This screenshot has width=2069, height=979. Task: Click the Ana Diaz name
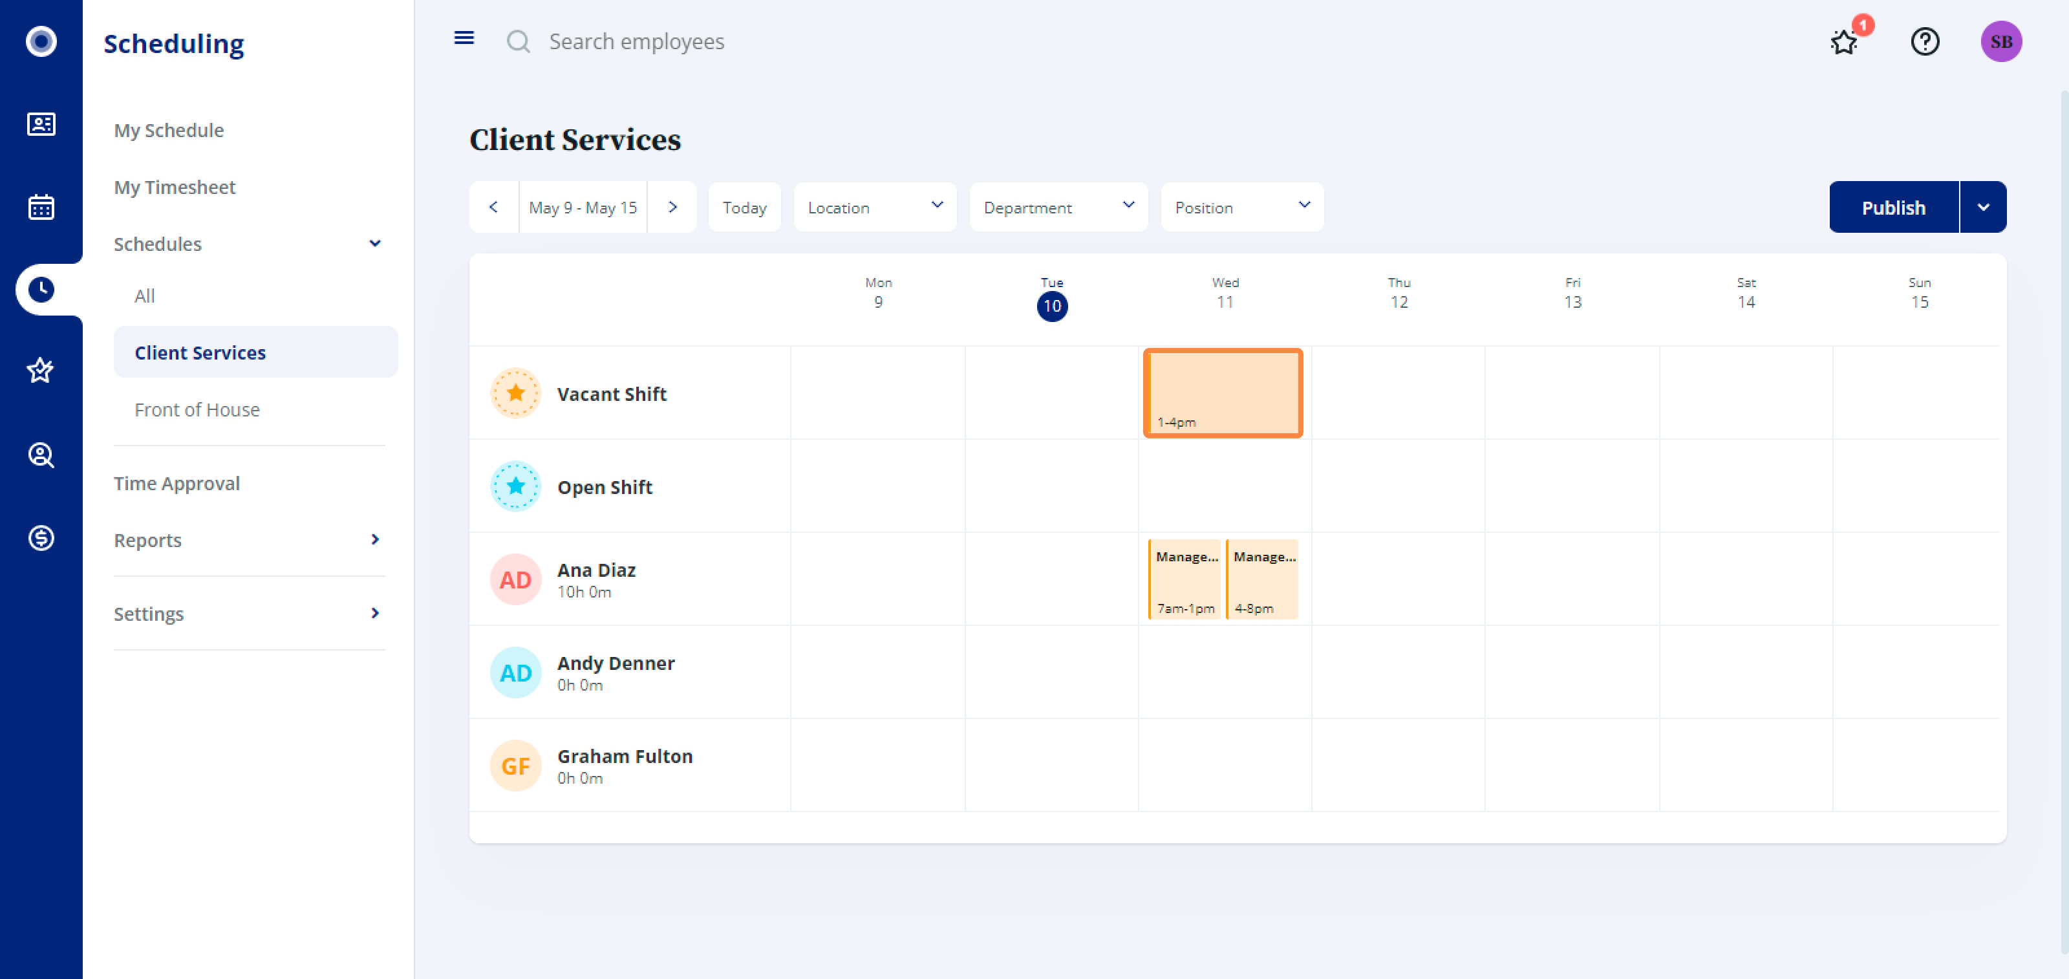597,570
